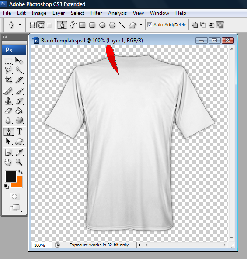Switch foreground and background colors
Viewport: 247px width, 259px height.
coord(21,172)
